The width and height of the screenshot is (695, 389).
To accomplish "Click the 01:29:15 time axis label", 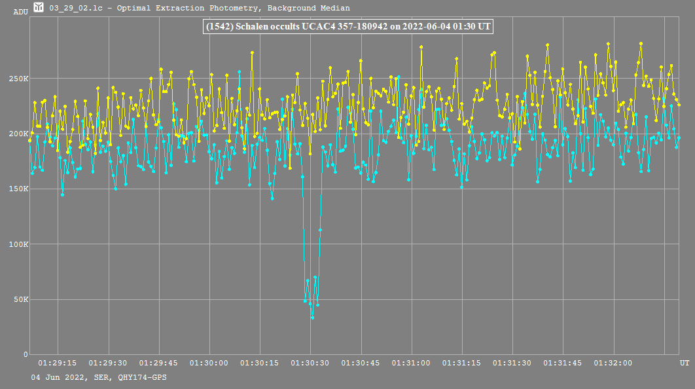I will coord(58,363).
